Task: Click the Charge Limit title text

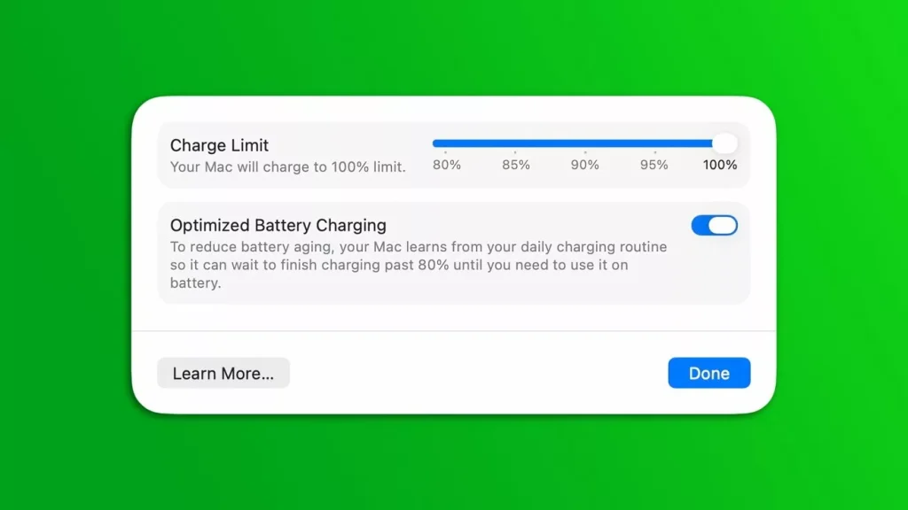Action: (x=220, y=145)
